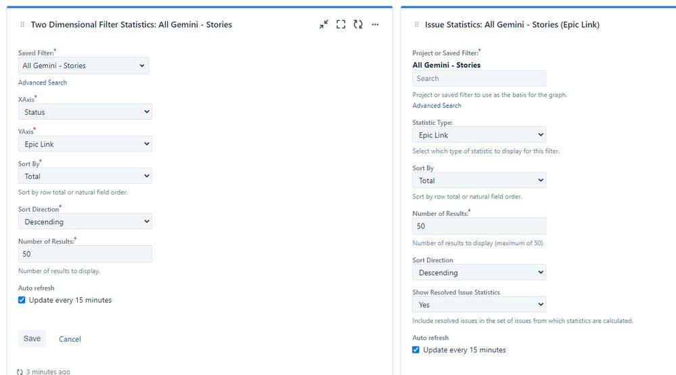Toggle auto refresh checkbox in Two Dimensional gadget
The image size is (676, 375).
click(22, 300)
